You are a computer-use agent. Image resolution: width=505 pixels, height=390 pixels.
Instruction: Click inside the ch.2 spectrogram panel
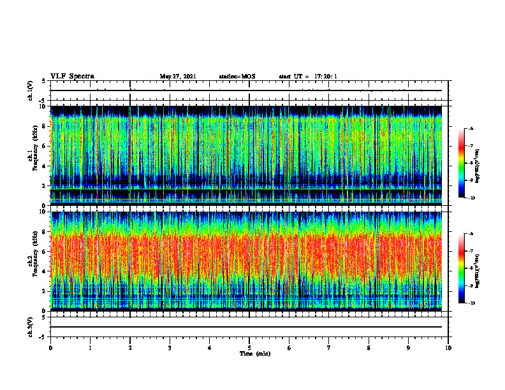point(246,261)
